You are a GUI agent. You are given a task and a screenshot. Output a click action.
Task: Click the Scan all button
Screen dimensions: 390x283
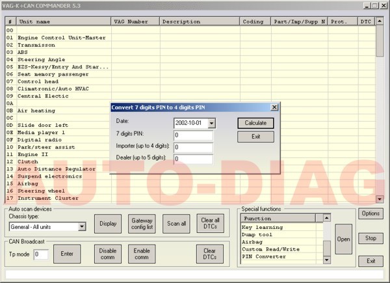176,224
